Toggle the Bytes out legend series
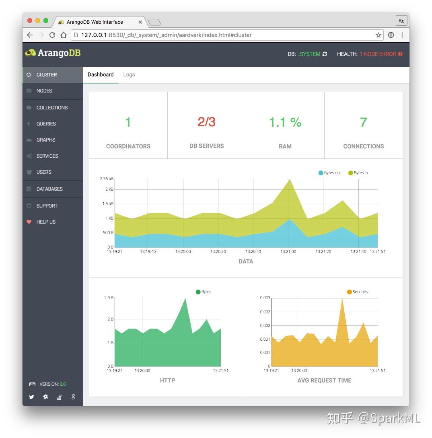 point(330,173)
